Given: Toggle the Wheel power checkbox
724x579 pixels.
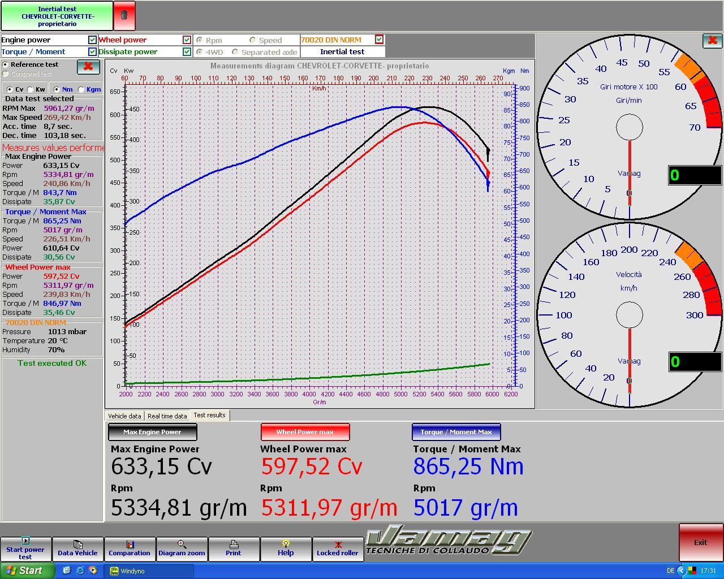Looking at the screenshot, I should pos(187,40).
